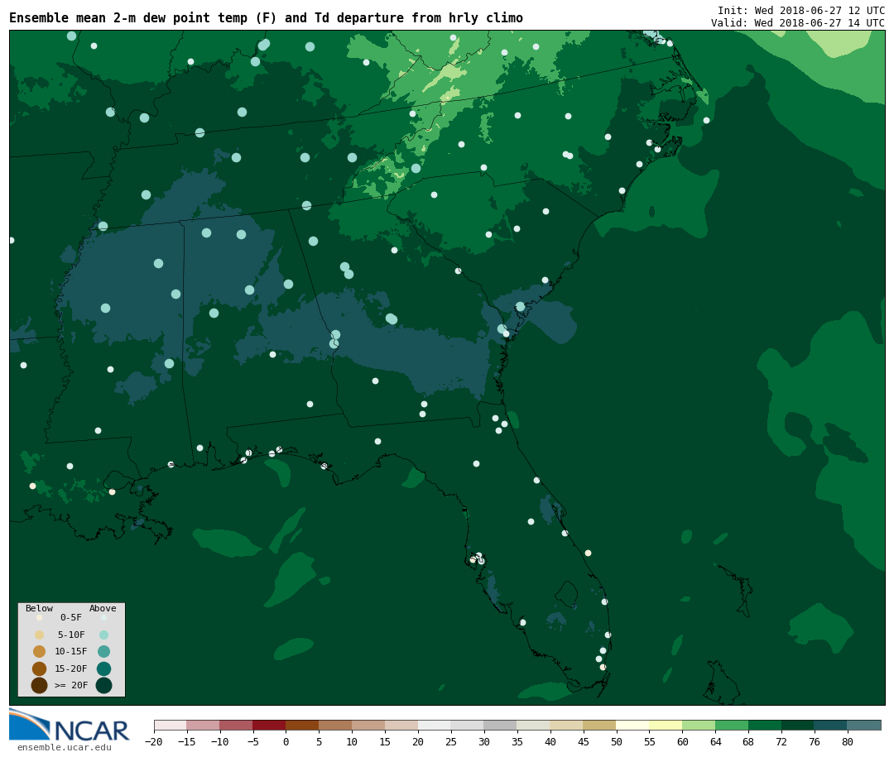Pick the dark teal swatch between 76 and 80
Image resolution: width=894 pixels, height=757 pixels.
pyautogui.click(x=831, y=725)
